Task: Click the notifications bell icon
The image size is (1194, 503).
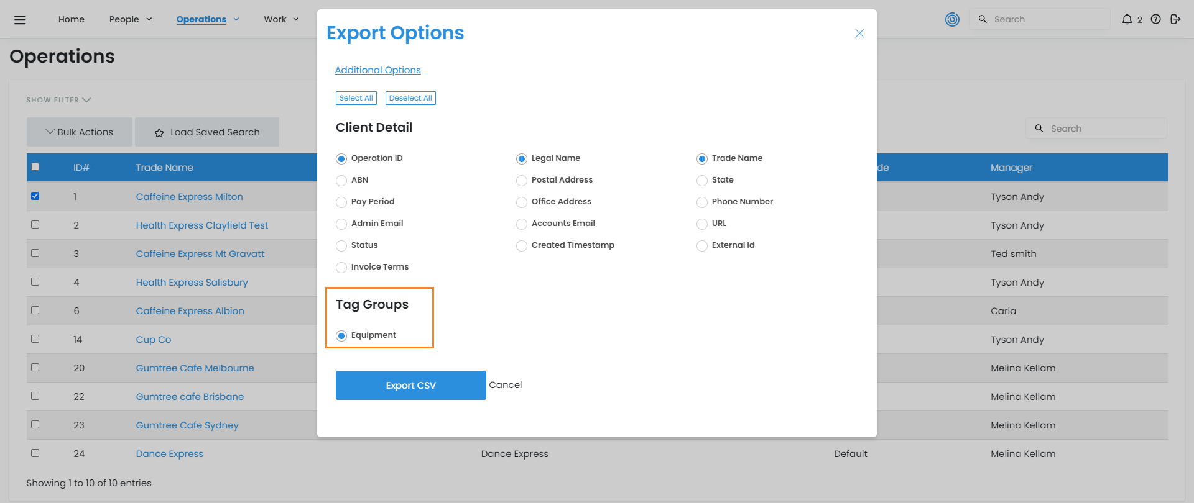Action: coord(1127,19)
